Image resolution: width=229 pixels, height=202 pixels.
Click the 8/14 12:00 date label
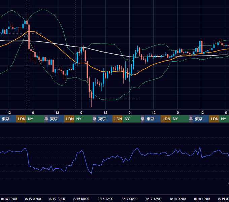[9, 199]
